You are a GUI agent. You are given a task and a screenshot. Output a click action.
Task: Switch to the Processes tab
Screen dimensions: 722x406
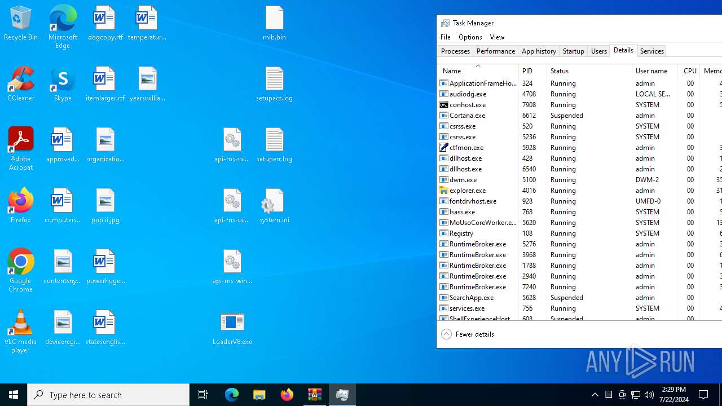[x=455, y=51]
